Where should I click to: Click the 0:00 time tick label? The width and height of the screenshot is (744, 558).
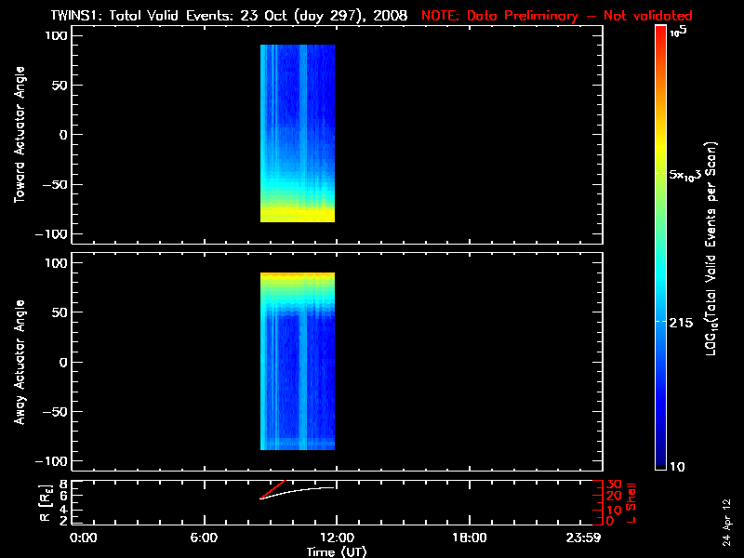click(84, 537)
